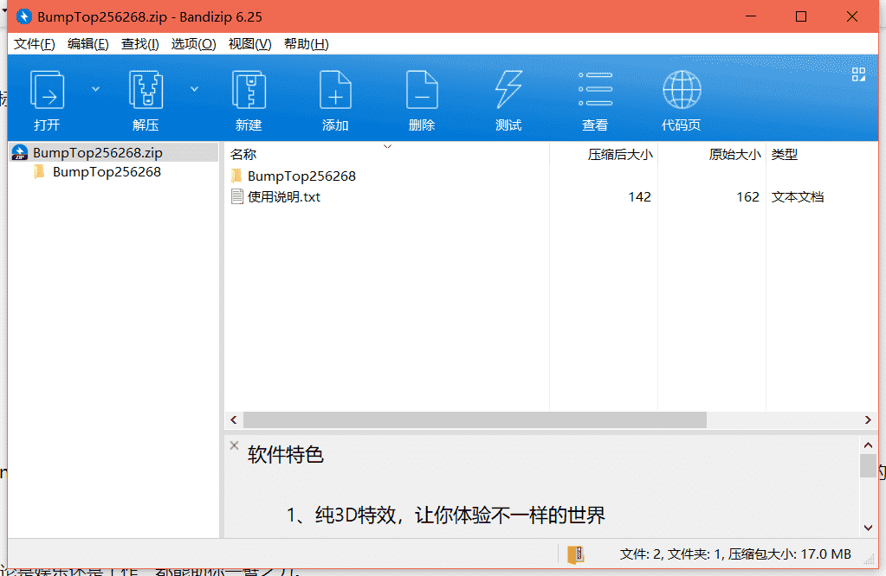Click the 文本文档 type cell

pos(798,197)
